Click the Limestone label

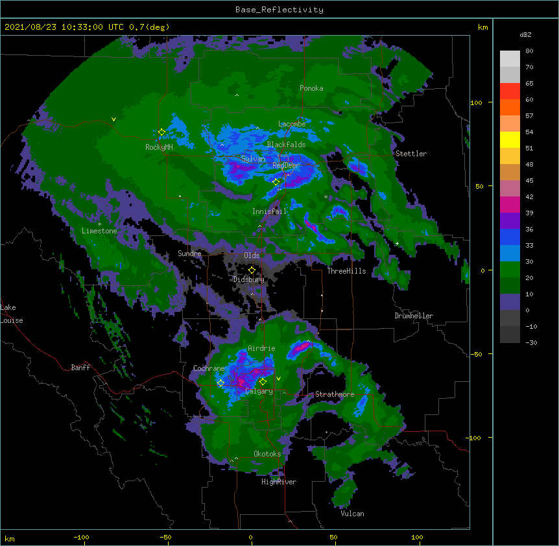(99, 231)
